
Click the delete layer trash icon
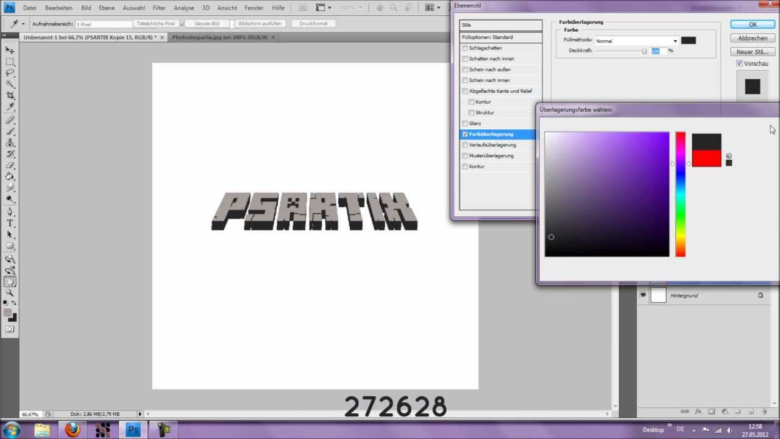tap(764, 412)
